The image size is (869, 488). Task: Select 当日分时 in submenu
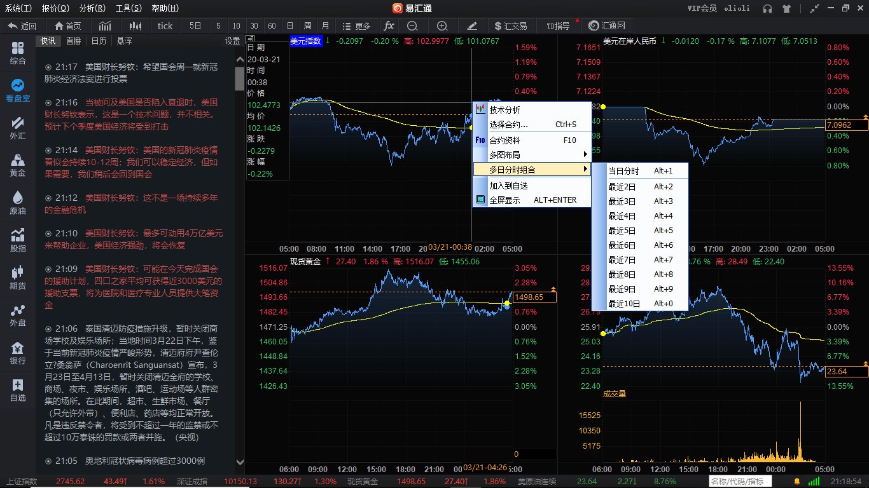pyautogui.click(x=640, y=171)
